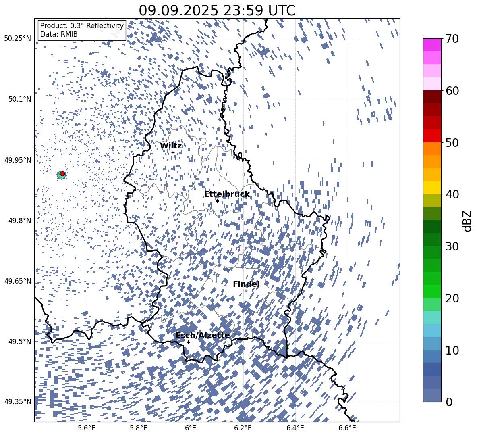Screen dimensions: 477x436
Task: Click the 20 tick on the colorbar
Action: pos(452,298)
